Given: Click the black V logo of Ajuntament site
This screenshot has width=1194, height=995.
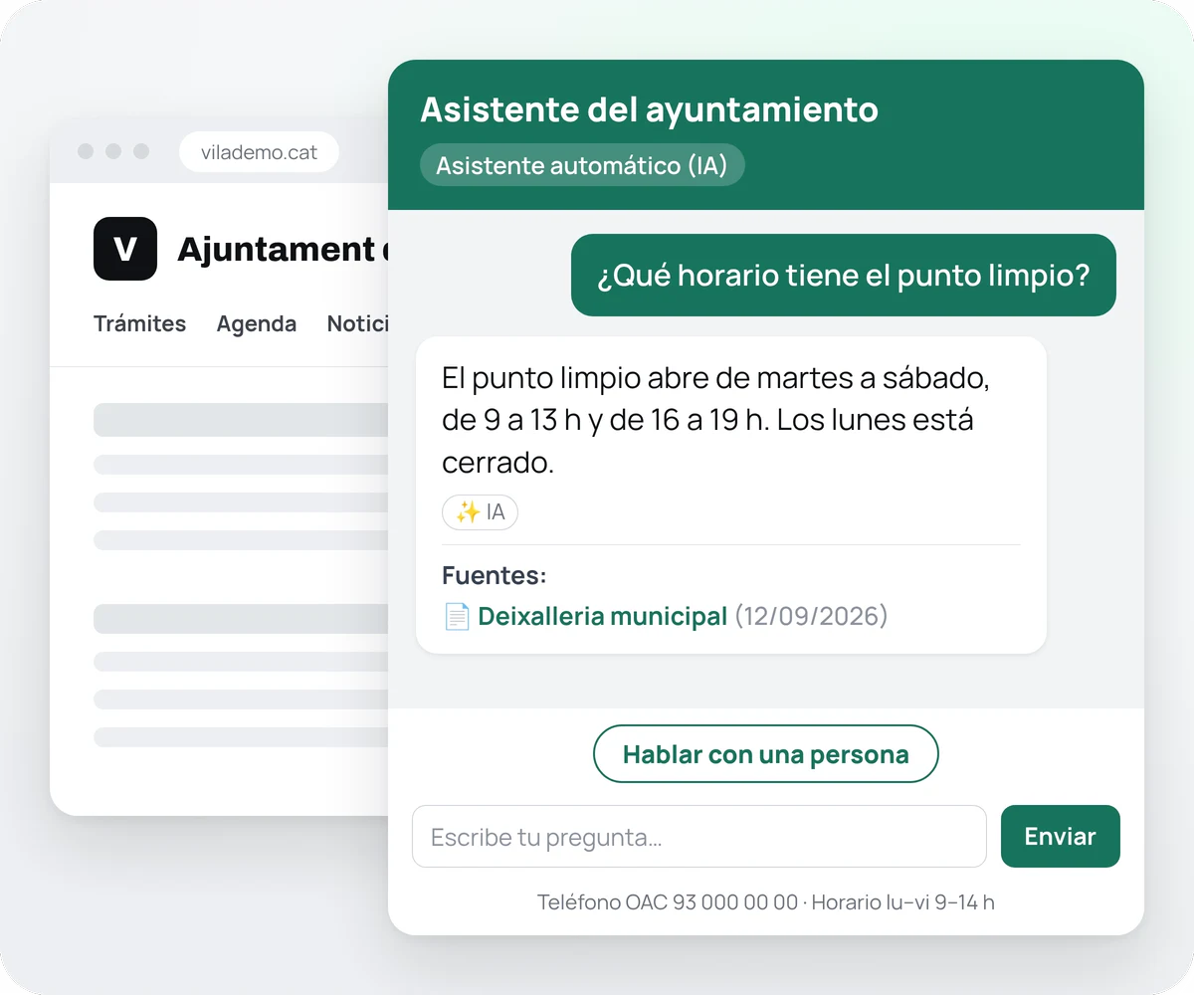Looking at the screenshot, I should click(125, 249).
